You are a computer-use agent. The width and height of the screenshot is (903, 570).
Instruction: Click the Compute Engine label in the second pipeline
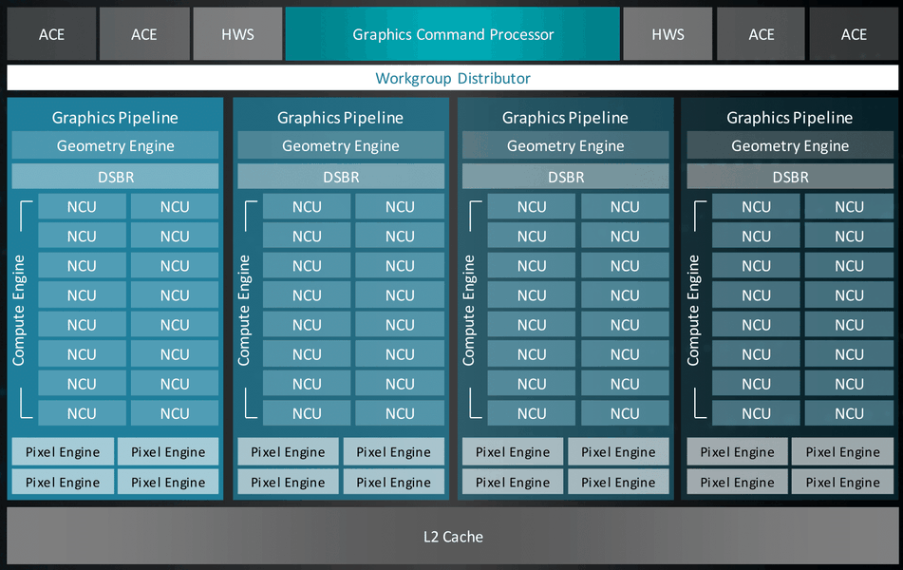point(244,310)
